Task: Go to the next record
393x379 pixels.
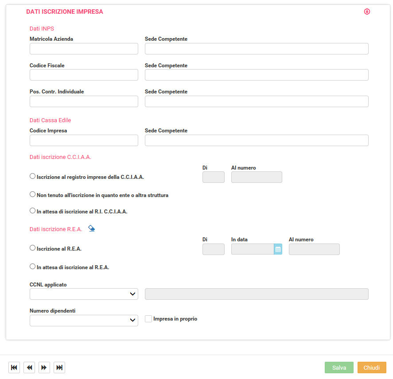Action: pyautogui.click(x=44, y=367)
